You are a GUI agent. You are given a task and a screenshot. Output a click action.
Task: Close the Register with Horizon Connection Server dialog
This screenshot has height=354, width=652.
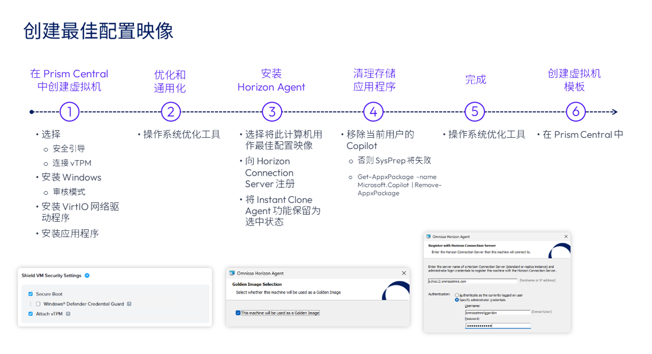click(566, 236)
